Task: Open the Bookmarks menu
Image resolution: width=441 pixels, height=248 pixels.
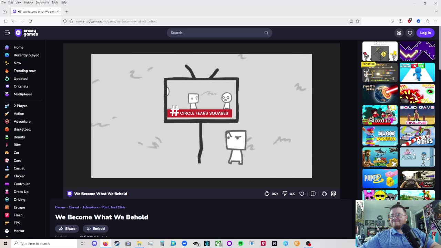Action: pos(42,2)
